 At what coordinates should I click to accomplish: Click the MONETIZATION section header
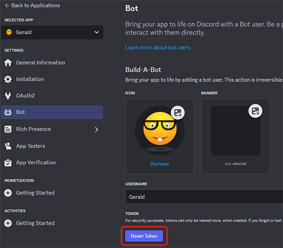19,180
